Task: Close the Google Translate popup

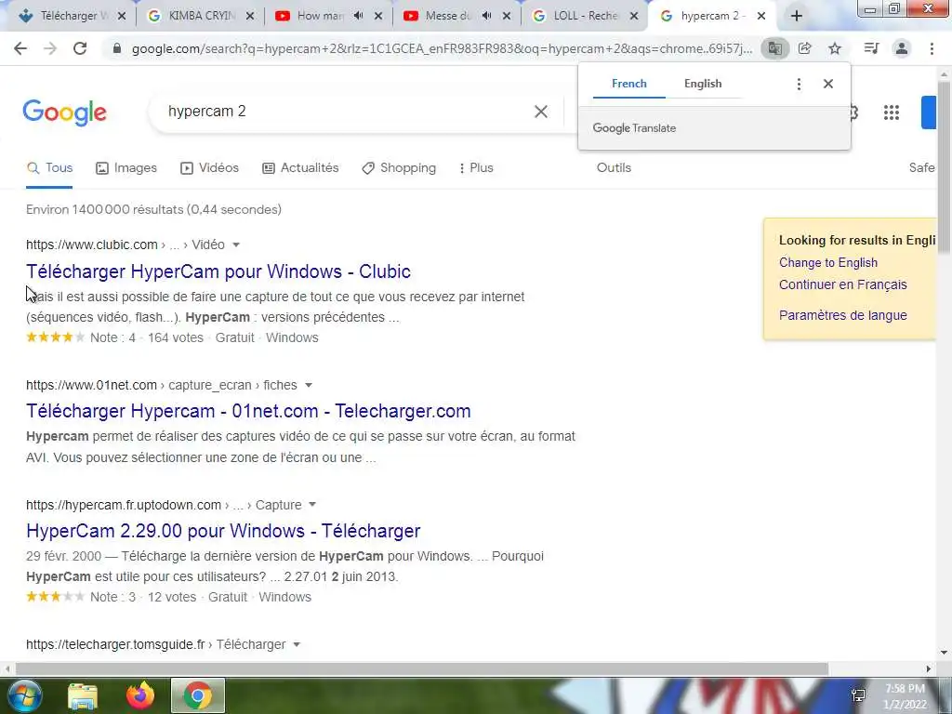Action: pyautogui.click(x=828, y=84)
